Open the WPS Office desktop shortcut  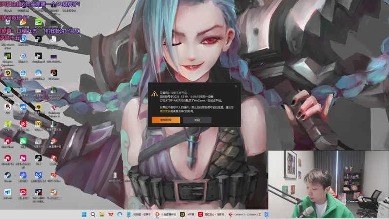click(53, 176)
